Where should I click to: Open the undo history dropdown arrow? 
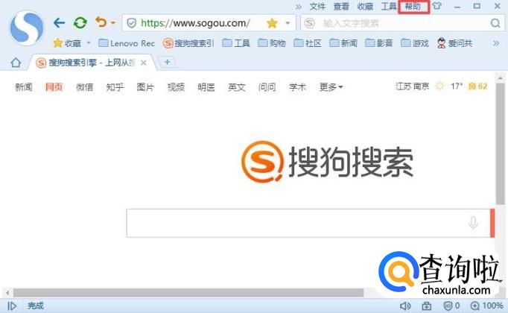coord(113,23)
